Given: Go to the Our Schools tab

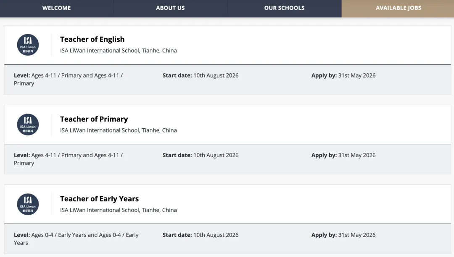Looking at the screenshot, I should pos(284,8).
